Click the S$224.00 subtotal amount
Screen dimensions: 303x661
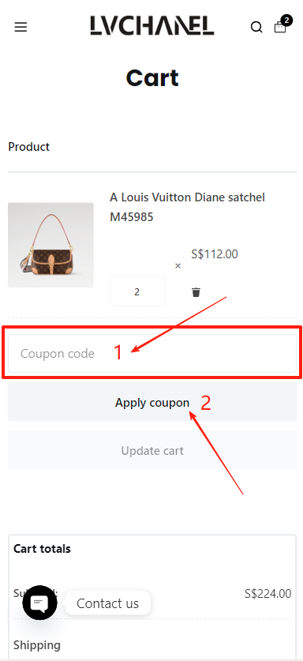[267, 594]
